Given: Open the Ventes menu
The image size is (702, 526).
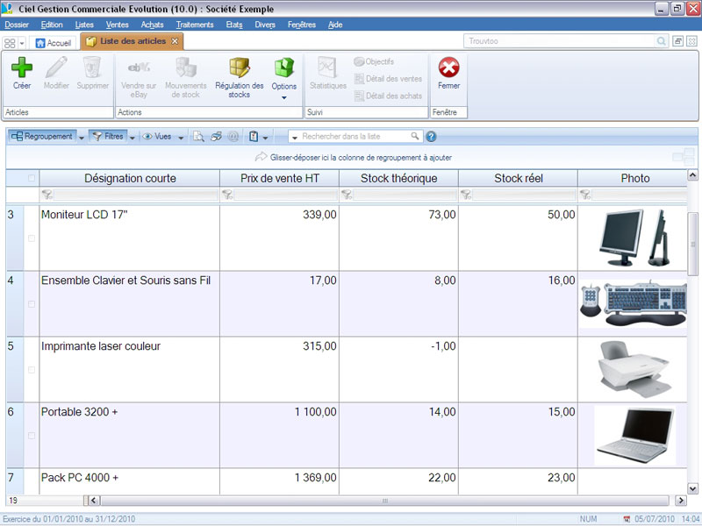Looking at the screenshot, I should click(117, 25).
